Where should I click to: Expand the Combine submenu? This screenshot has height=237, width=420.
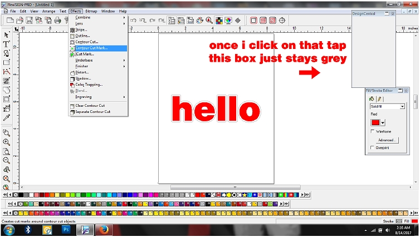[98, 17]
